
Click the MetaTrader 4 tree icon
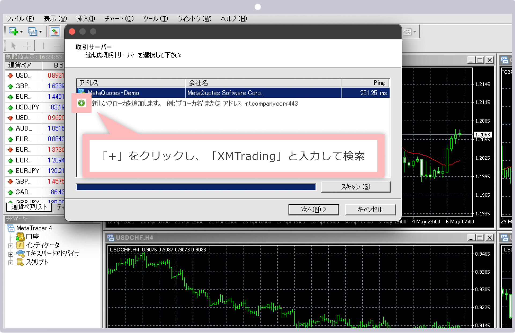click(x=11, y=228)
